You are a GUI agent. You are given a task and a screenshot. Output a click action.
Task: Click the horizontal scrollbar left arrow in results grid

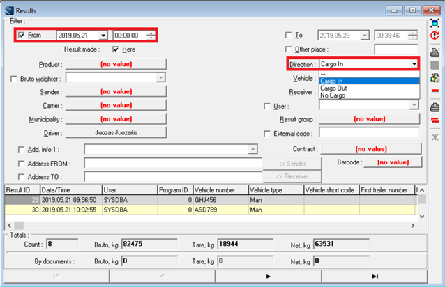click(x=9, y=226)
